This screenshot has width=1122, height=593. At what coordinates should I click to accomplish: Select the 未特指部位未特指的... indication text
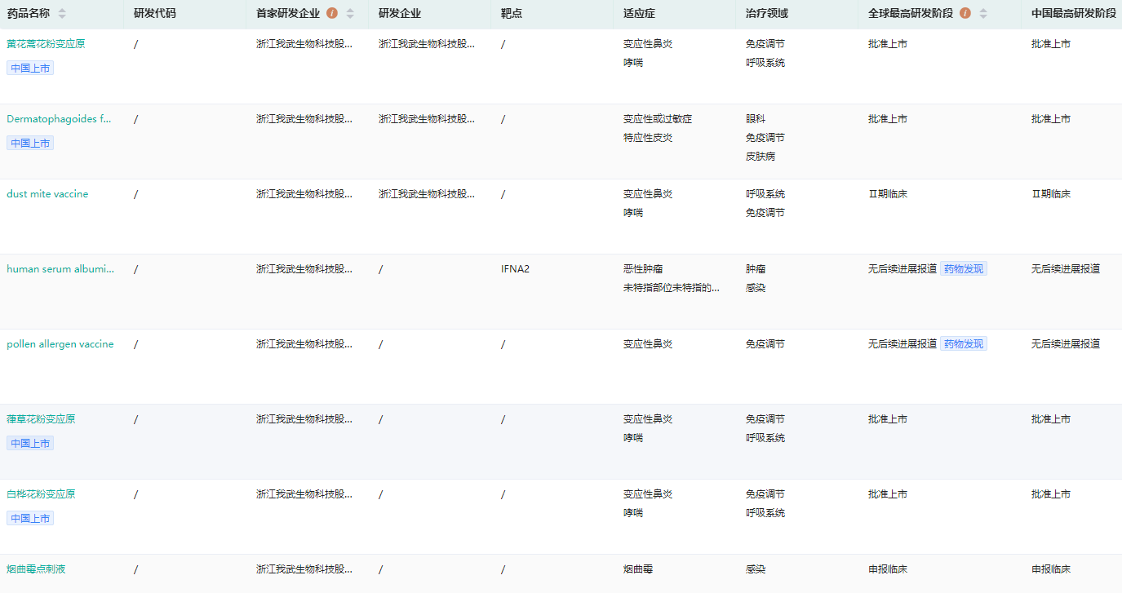[x=672, y=288]
